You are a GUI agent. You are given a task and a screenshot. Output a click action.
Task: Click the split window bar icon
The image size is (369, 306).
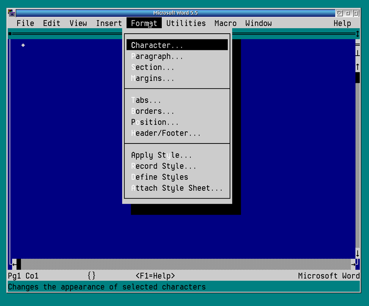(357, 44)
